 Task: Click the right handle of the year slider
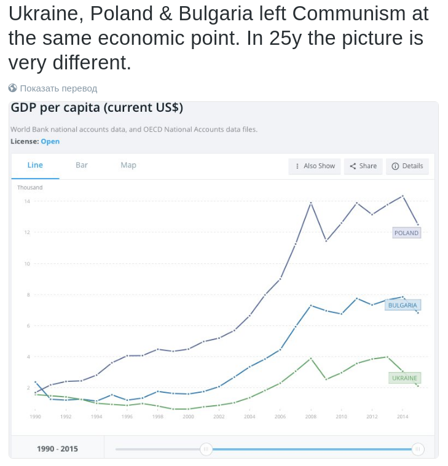pos(418,449)
